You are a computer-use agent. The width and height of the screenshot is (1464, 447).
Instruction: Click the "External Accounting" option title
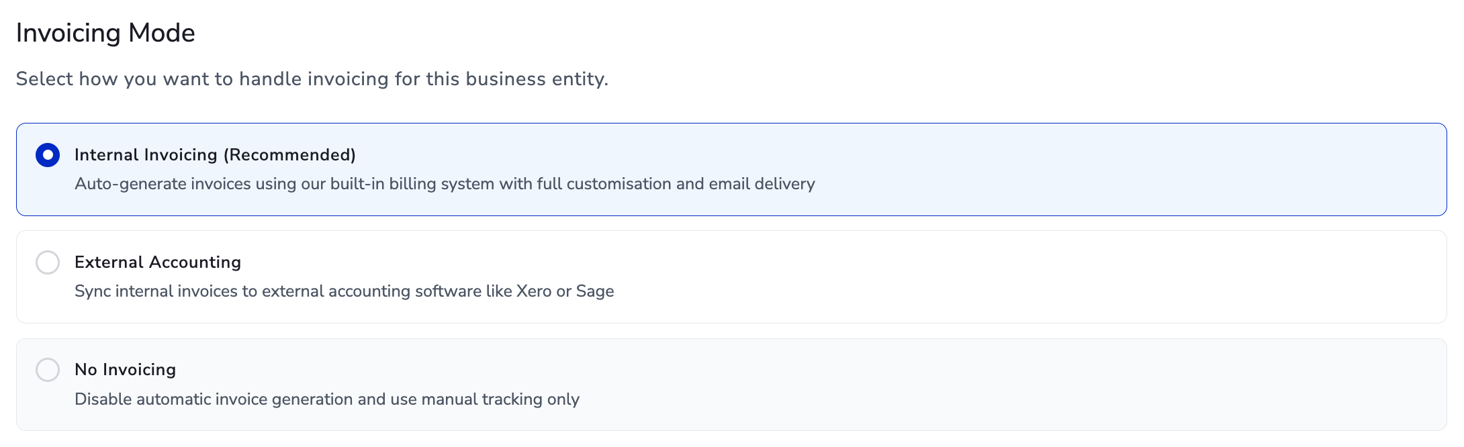(x=157, y=262)
